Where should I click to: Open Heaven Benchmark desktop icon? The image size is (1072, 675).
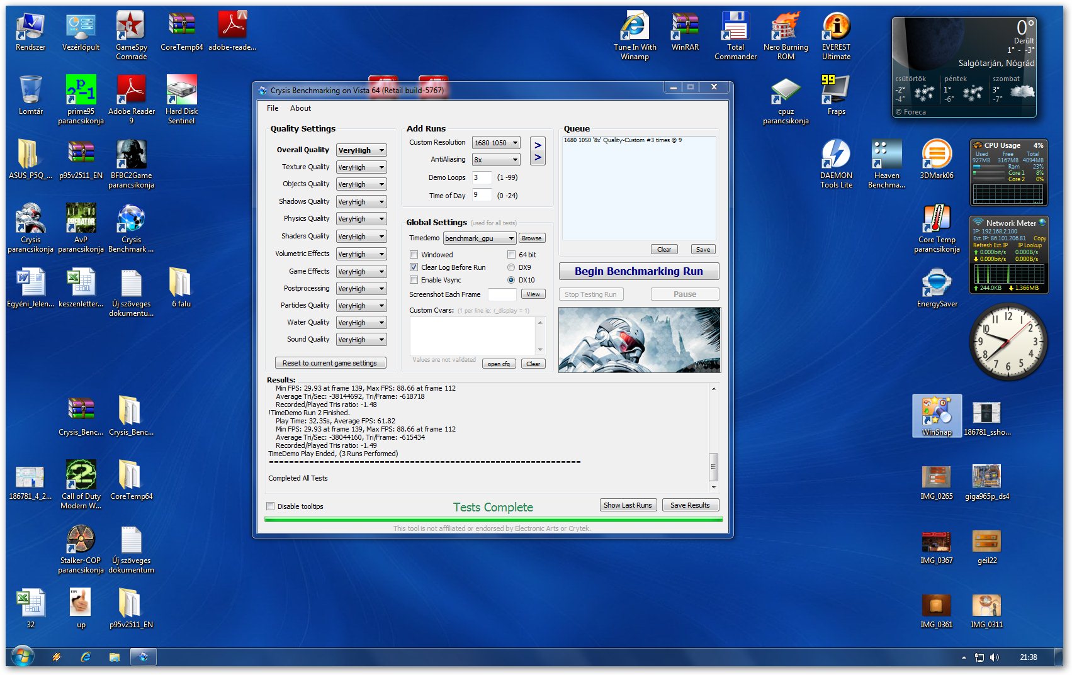[886, 164]
